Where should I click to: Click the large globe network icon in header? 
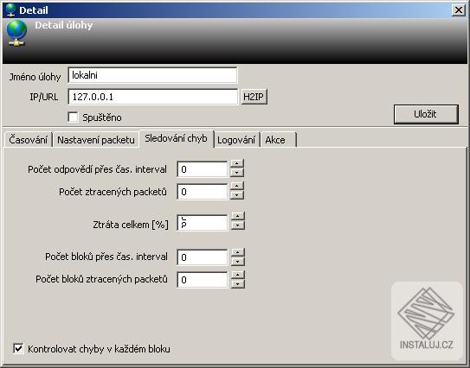point(16,33)
